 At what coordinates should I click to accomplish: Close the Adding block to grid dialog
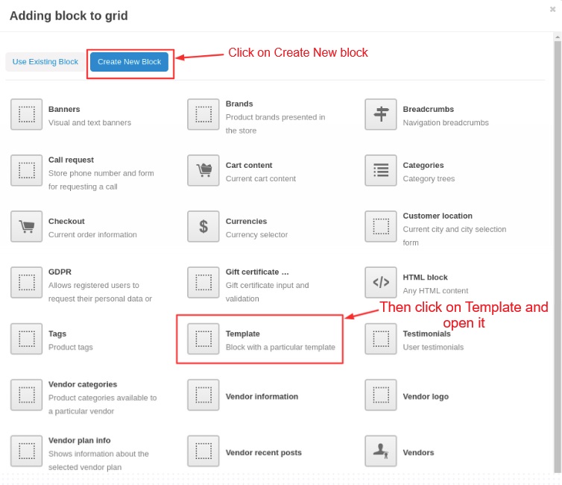552,9
